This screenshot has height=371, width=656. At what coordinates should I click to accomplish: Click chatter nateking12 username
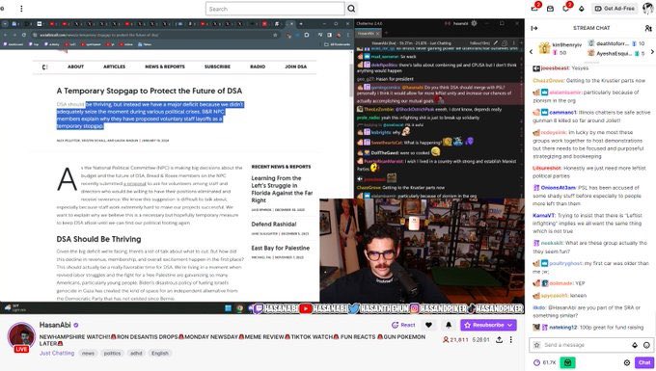tap(562, 327)
